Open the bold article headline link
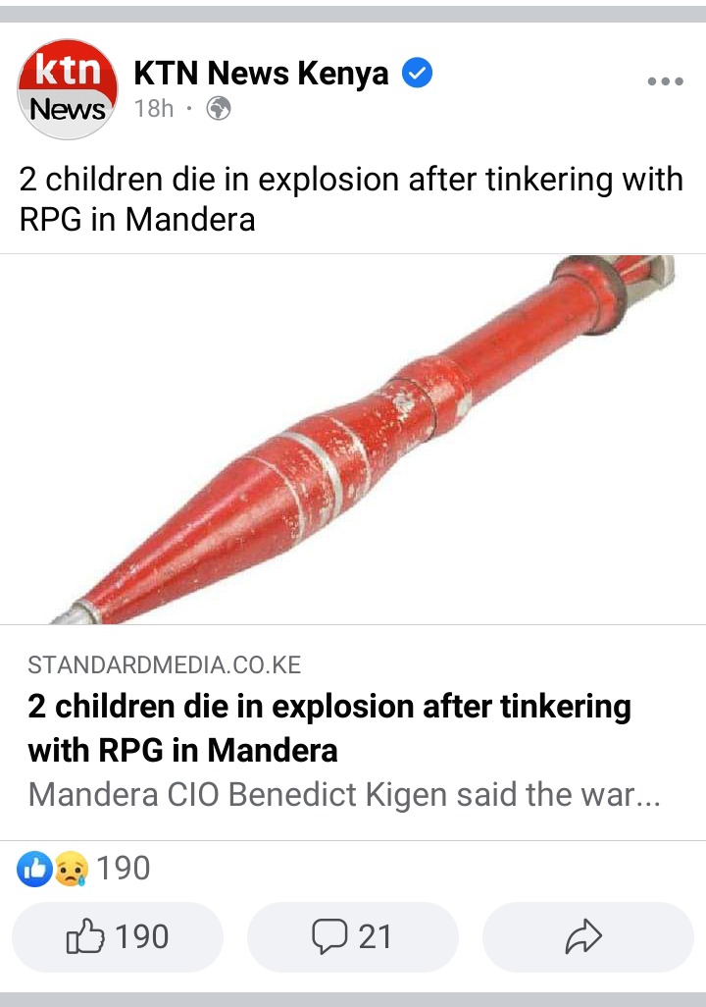The height and width of the screenshot is (1007, 706). click(x=329, y=728)
